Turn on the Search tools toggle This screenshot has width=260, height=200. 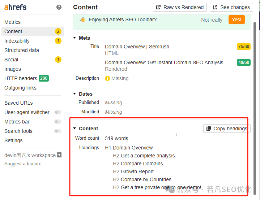click(58, 131)
